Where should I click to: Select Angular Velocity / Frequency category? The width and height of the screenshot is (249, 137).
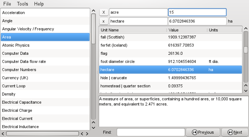[45, 29]
